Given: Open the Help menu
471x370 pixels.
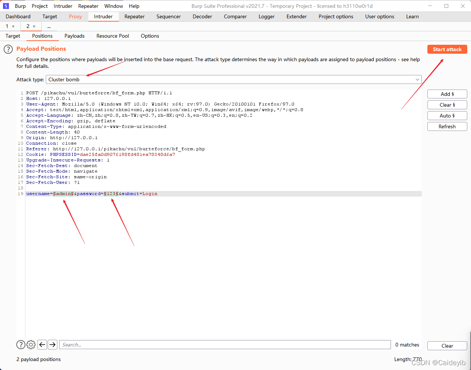Looking at the screenshot, I should [134, 6].
